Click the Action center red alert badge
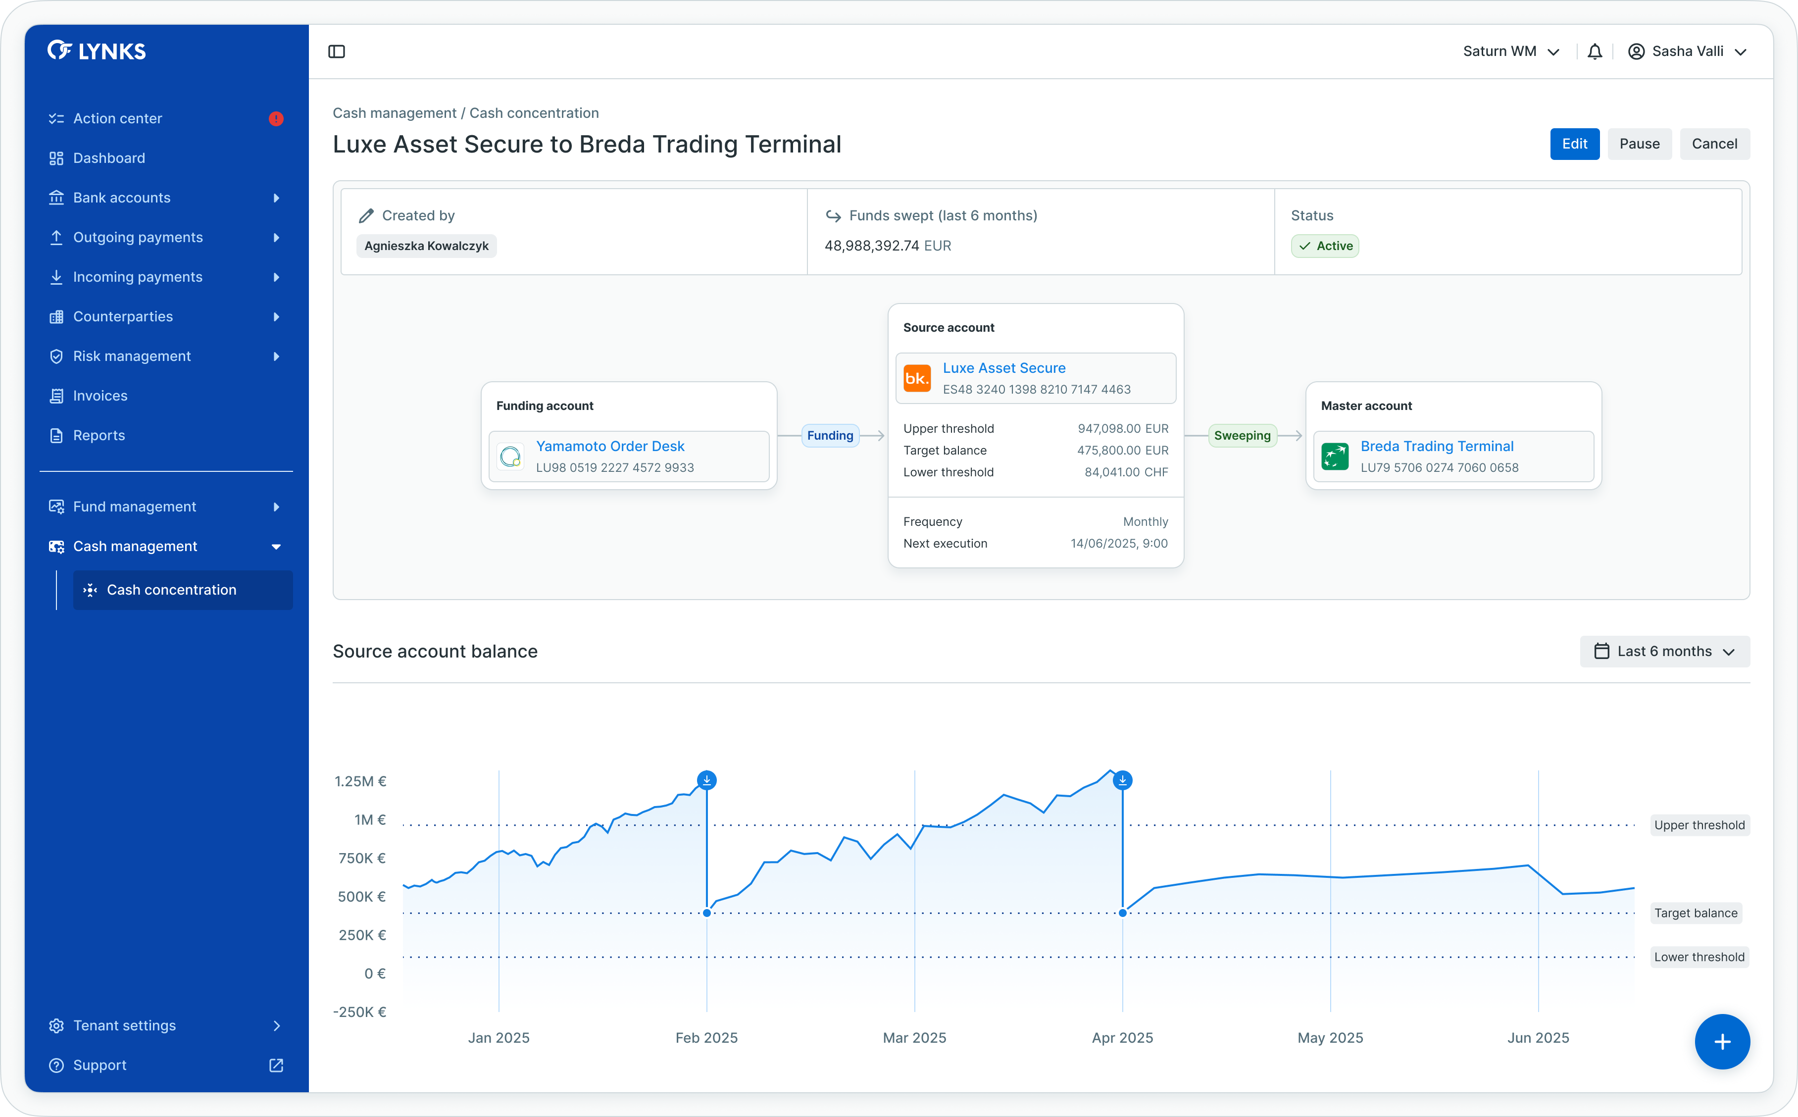Viewport: 1798px width, 1117px height. (x=276, y=119)
